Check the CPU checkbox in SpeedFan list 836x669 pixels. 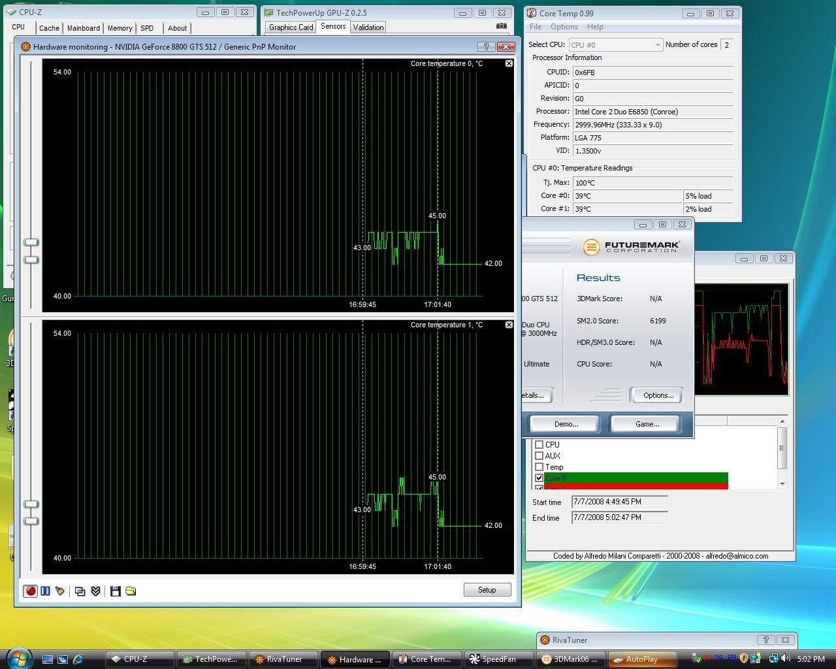point(539,445)
